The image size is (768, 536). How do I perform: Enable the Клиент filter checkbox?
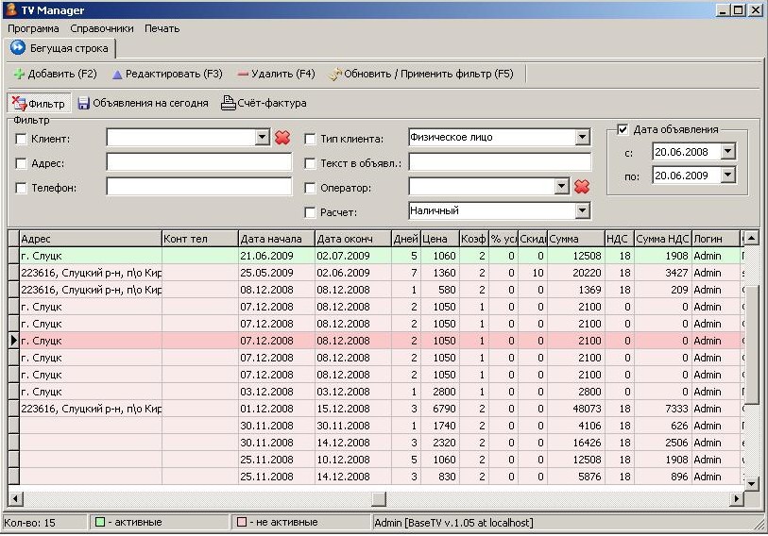tap(21, 139)
